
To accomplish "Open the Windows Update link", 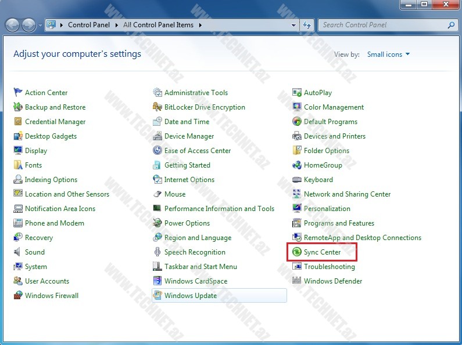I will [190, 296].
